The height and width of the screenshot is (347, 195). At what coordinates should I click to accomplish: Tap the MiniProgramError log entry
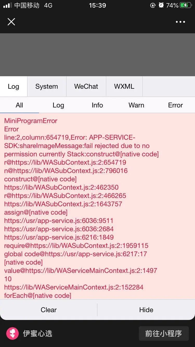tap(31, 121)
